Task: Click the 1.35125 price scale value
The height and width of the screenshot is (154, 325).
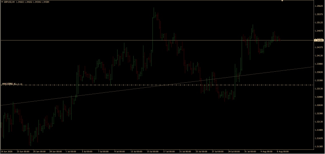Action: [x=319, y=23]
